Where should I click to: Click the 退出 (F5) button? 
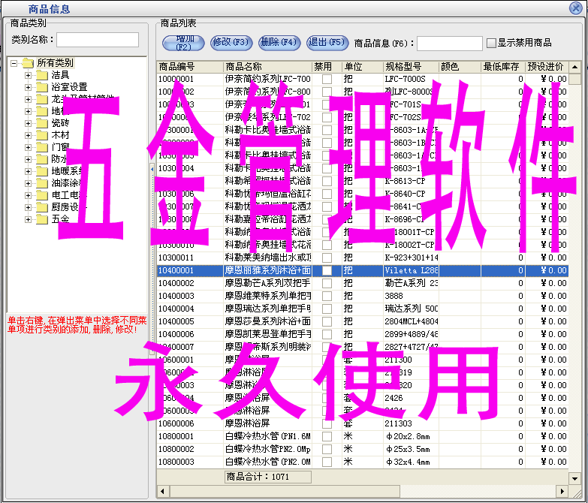[x=327, y=42]
